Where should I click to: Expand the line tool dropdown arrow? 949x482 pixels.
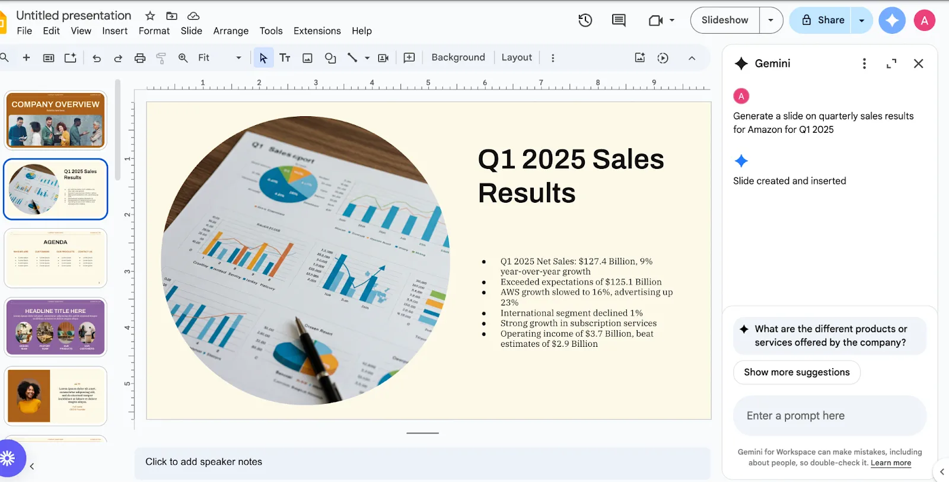[367, 58]
